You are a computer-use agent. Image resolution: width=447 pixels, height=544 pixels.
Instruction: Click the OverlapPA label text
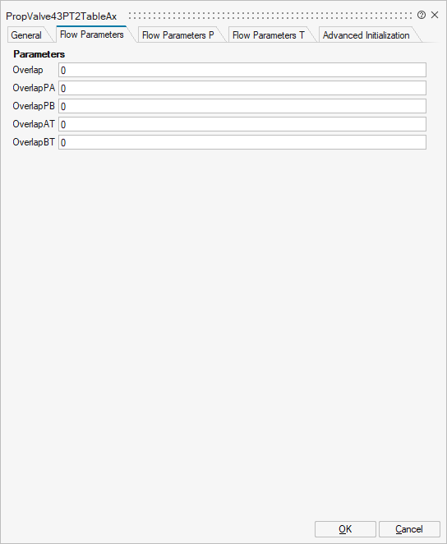[x=34, y=88]
